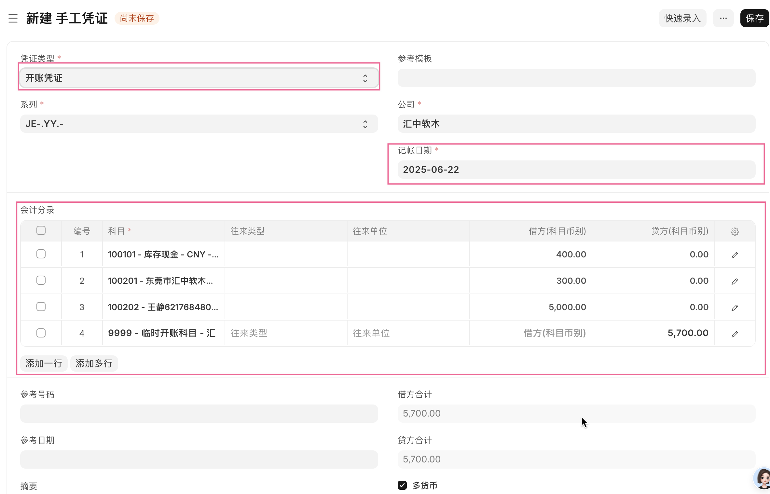Toggle the select-all rows checkbox
This screenshot has width=770, height=494.
pyautogui.click(x=41, y=230)
